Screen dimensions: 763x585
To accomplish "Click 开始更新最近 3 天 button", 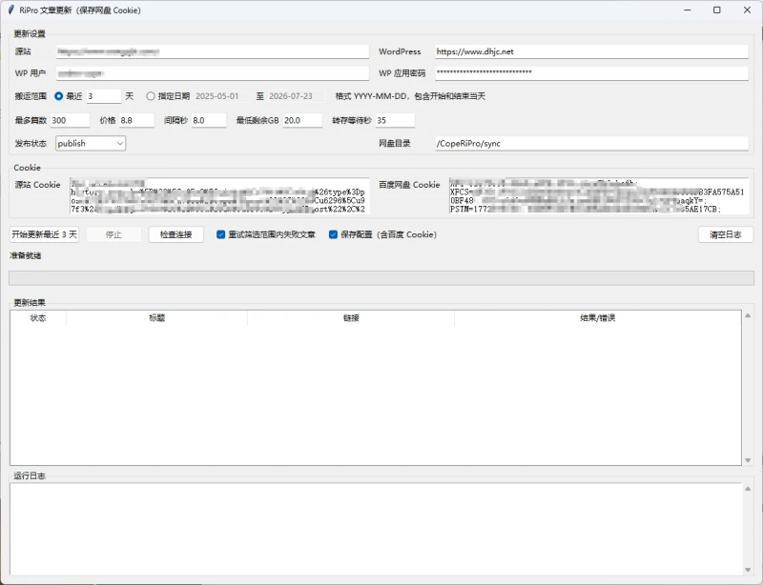I will coord(44,234).
